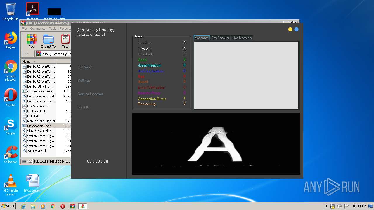Open the Recycle Bin desktop icon
374x210 pixels.
click(x=11, y=12)
